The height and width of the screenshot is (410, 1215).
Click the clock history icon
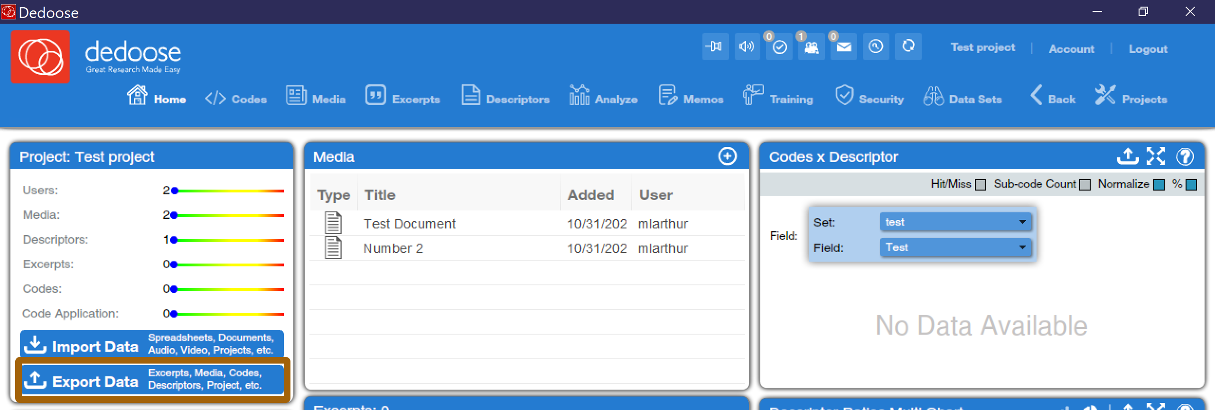(876, 46)
